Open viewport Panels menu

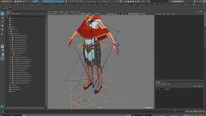click(78, 12)
